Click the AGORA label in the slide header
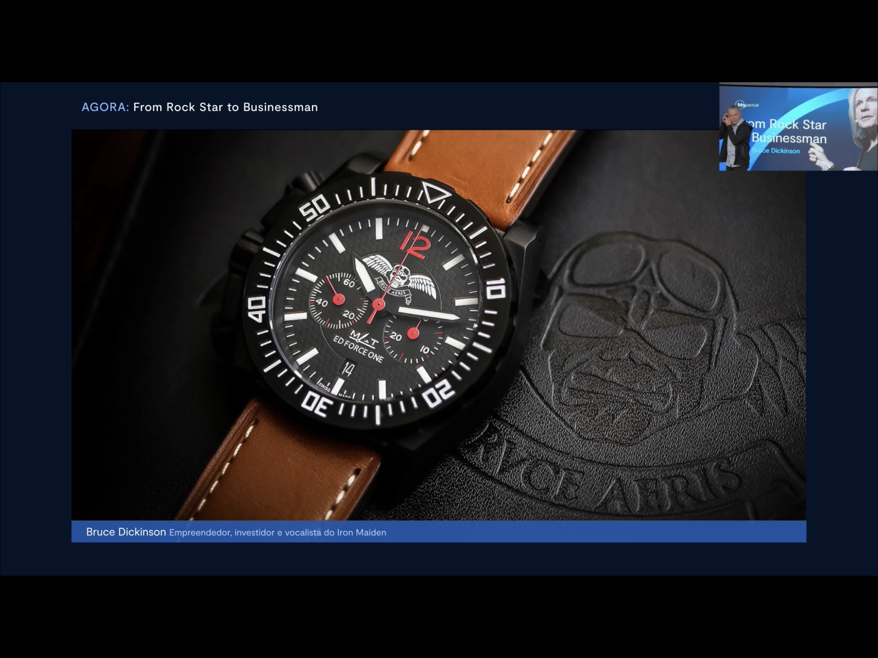878x658 pixels. pyautogui.click(x=105, y=107)
